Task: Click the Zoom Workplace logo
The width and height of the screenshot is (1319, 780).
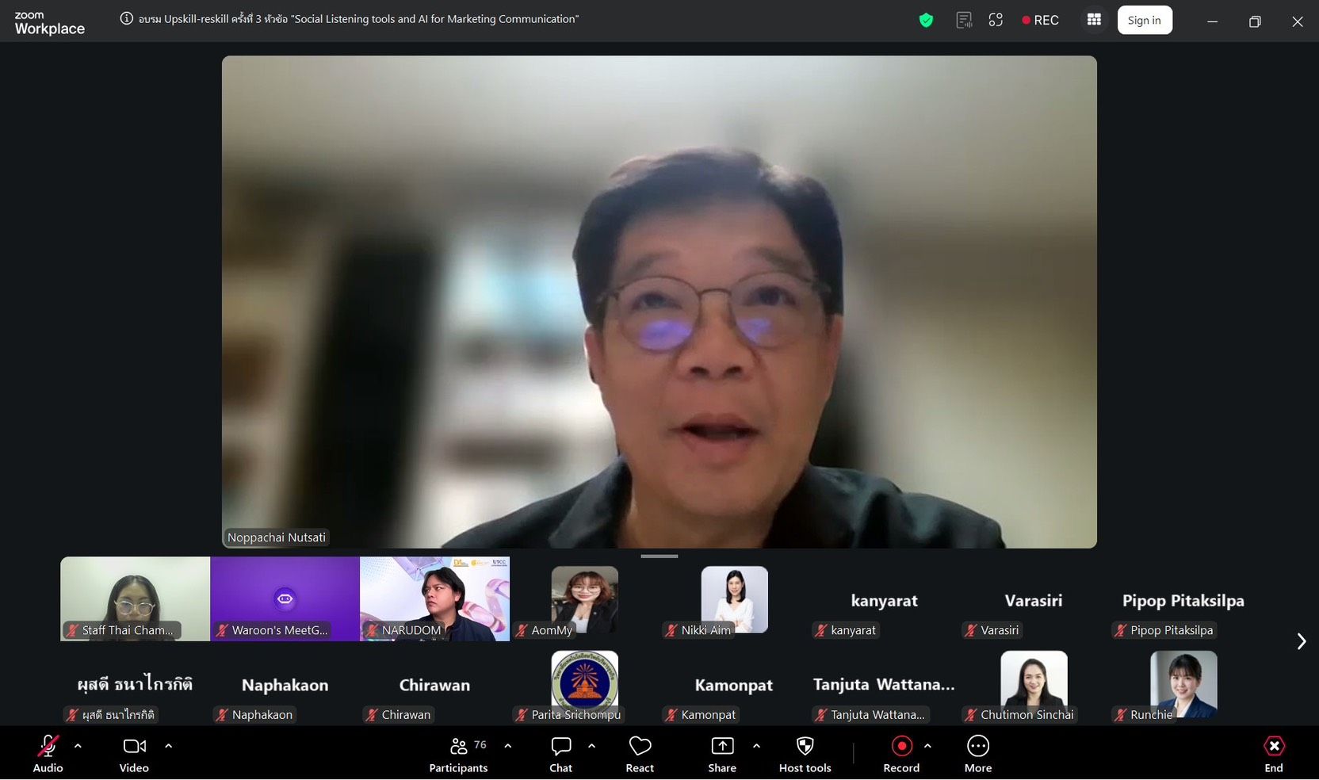Action: 49,23
